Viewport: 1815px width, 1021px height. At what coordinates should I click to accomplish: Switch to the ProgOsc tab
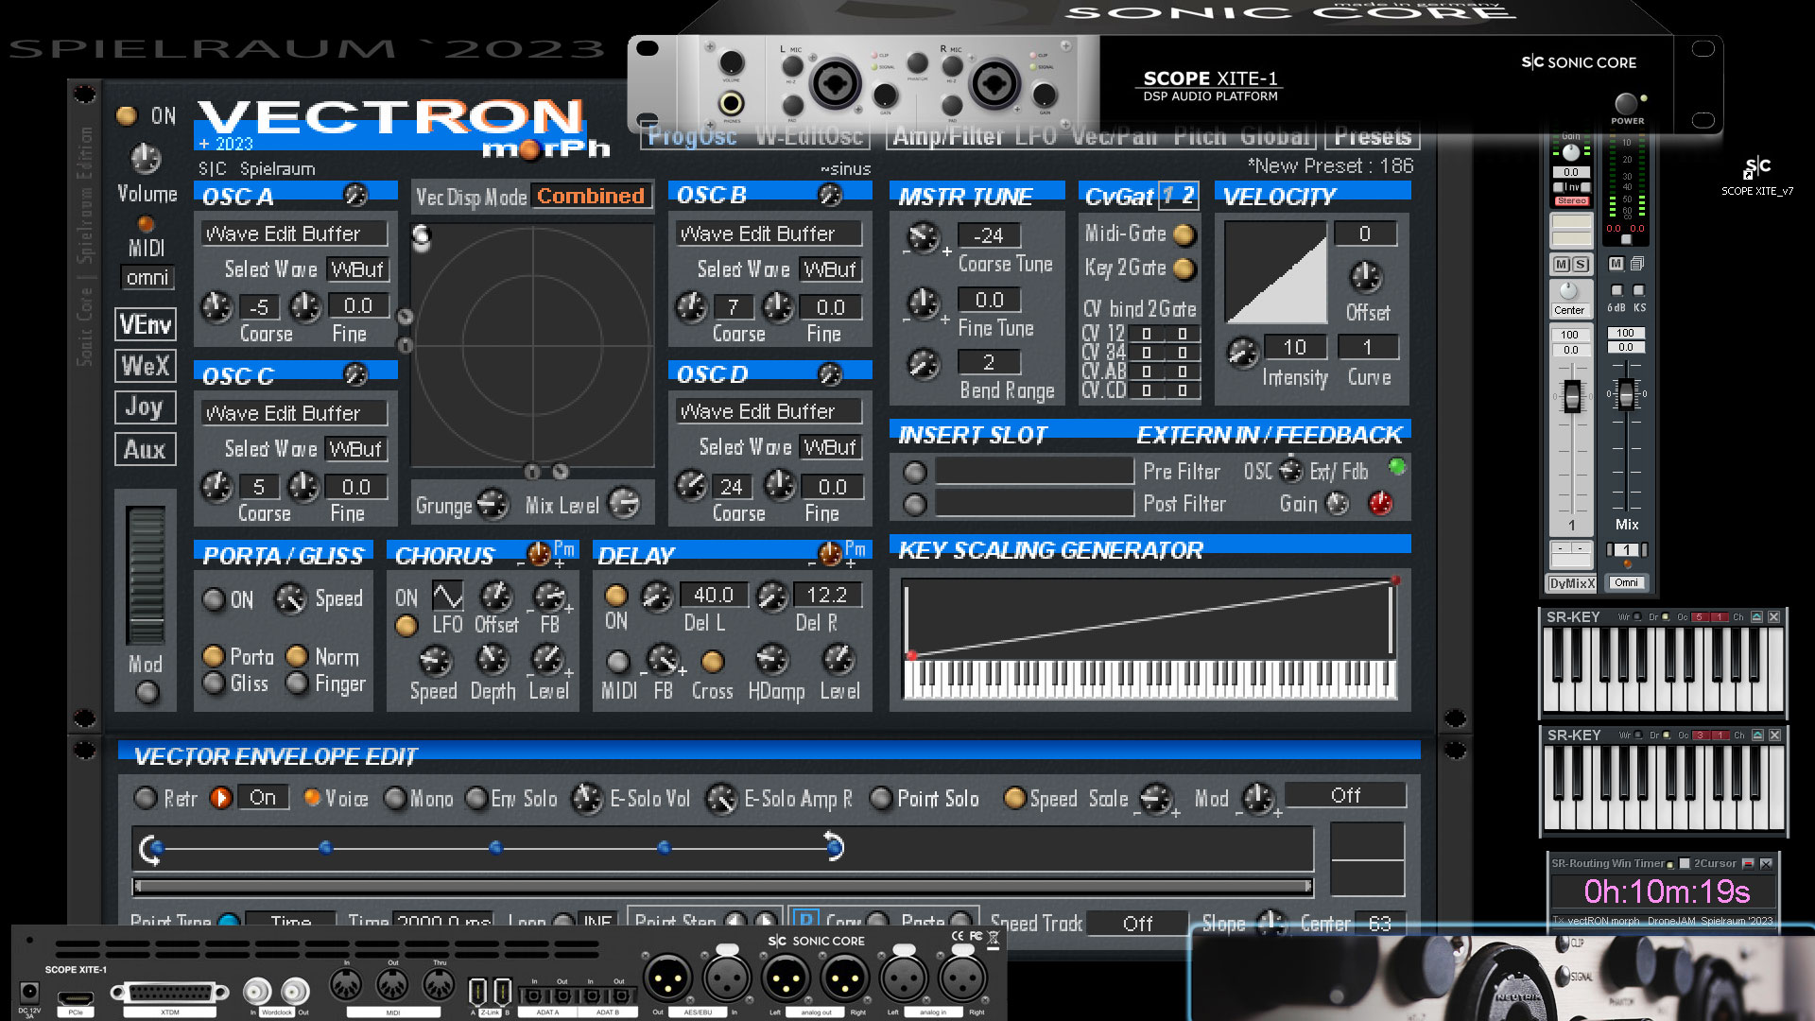(x=692, y=137)
